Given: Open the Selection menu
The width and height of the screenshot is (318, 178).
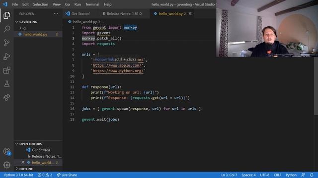Looking at the screenshot, I should 41,4.
